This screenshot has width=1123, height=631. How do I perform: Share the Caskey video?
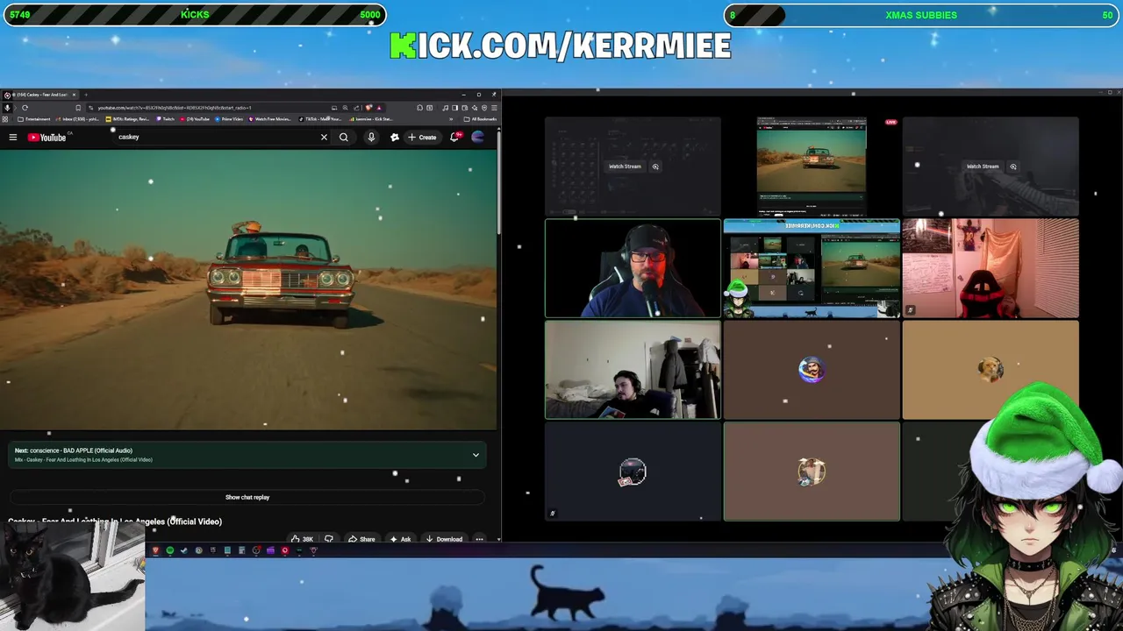[361, 539]
